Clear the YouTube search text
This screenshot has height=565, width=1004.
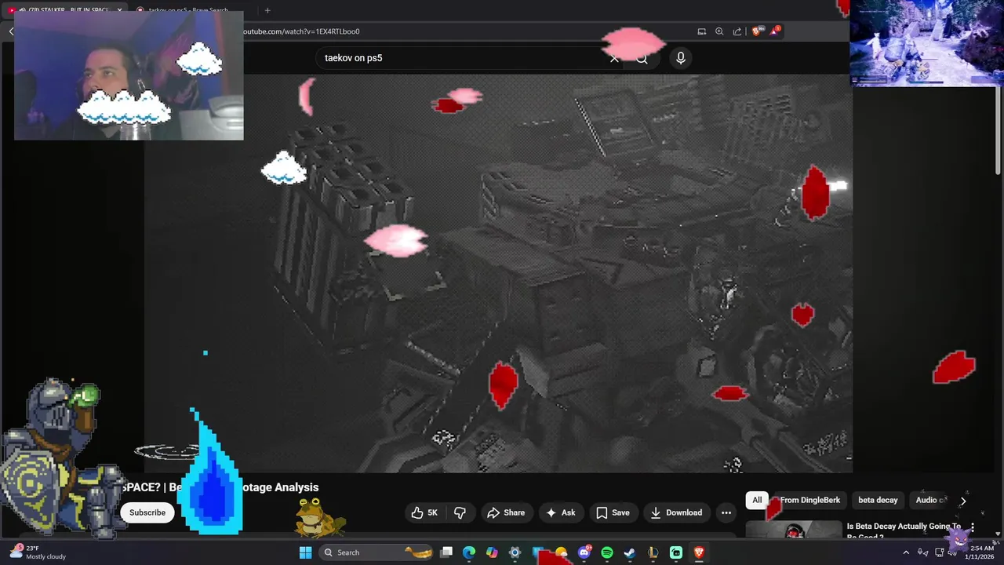tap(614, 58)
